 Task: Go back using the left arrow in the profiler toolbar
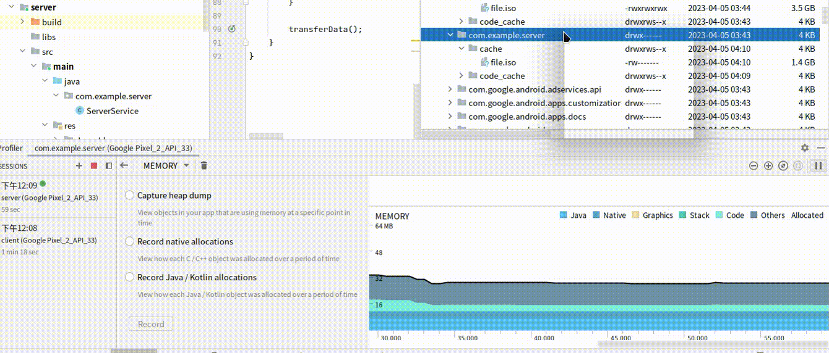click(124, 165)
